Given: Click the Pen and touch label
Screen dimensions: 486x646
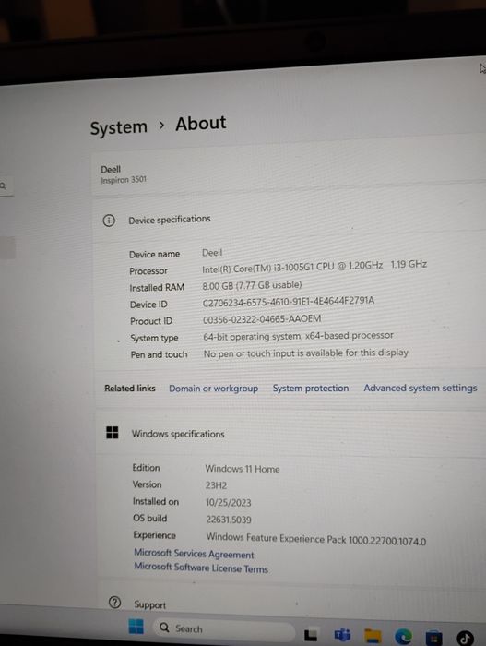Looking at the screenshot, I should coord(159,354).
